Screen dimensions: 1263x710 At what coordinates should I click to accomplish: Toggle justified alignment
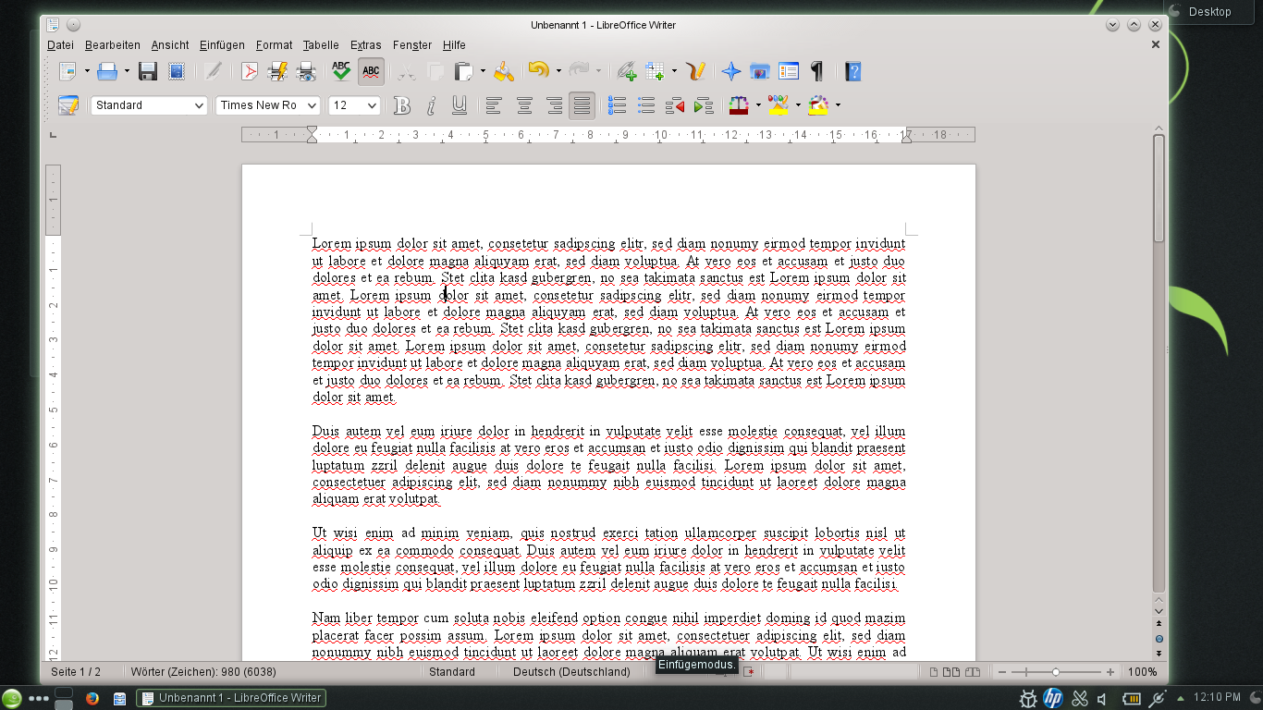(582, 105)
